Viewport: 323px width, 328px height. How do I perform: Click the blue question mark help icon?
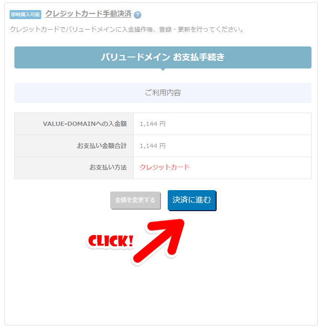coord(138,15)
